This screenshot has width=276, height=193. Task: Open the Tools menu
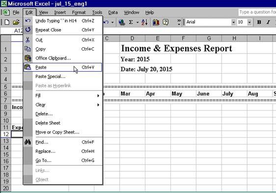click(x=97, y=12)
